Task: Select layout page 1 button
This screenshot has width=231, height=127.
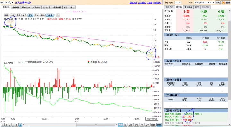Action: point(3,125)
